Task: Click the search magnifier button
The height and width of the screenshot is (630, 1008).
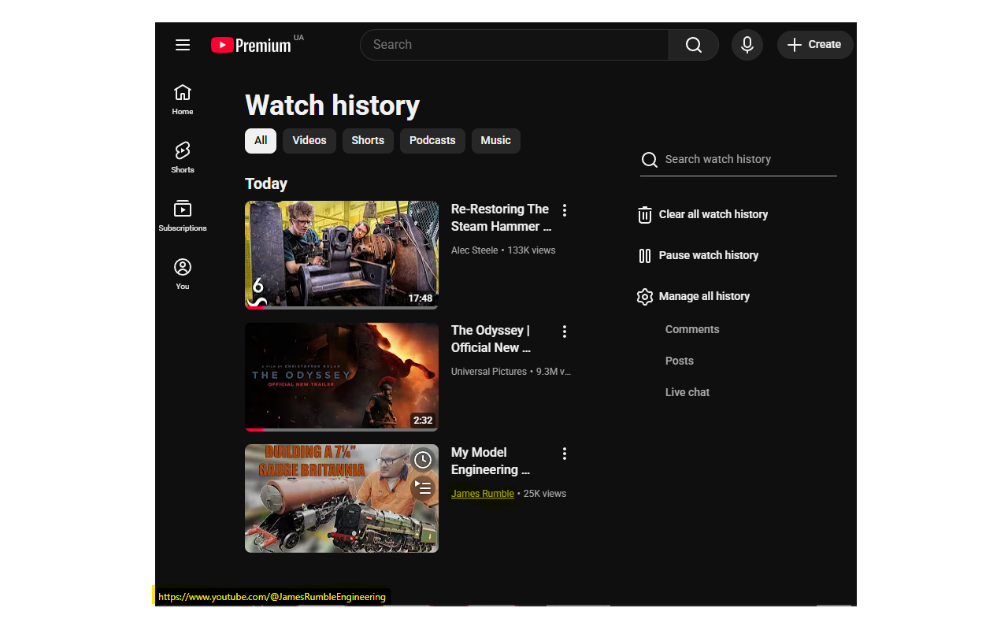Action: tap(694, 45)
